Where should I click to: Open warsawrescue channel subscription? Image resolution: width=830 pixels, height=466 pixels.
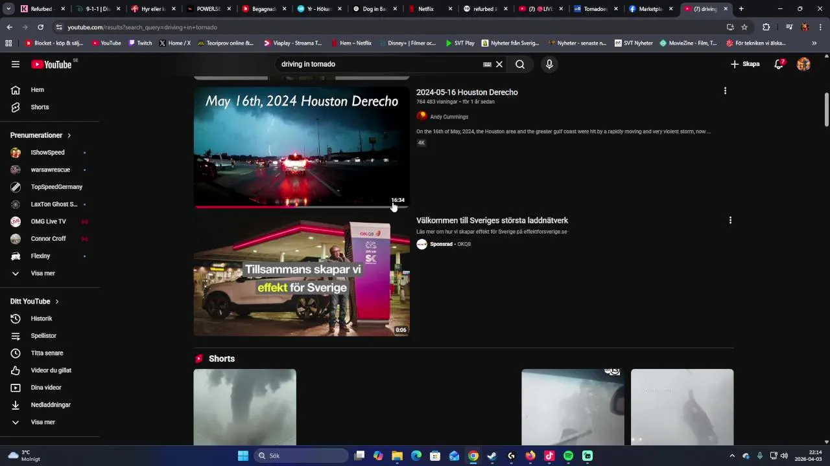pyautogui.click(x=50, y=170)
